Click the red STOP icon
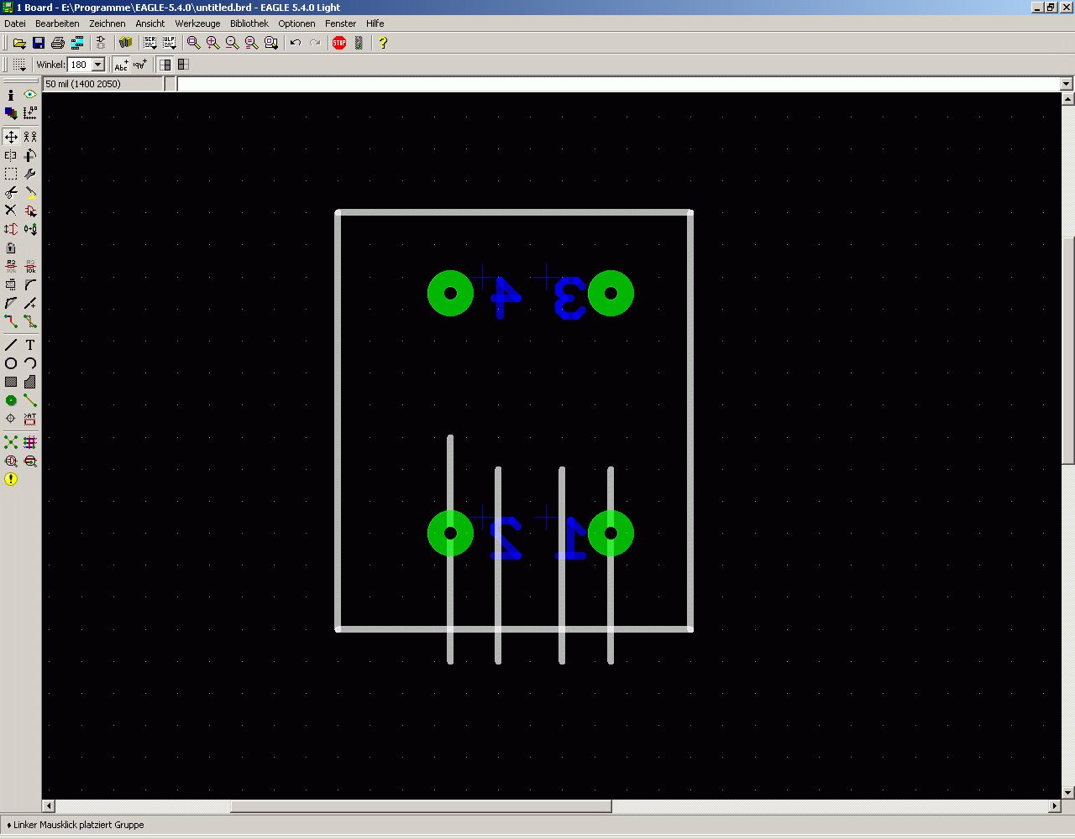 tap(339, 43)
